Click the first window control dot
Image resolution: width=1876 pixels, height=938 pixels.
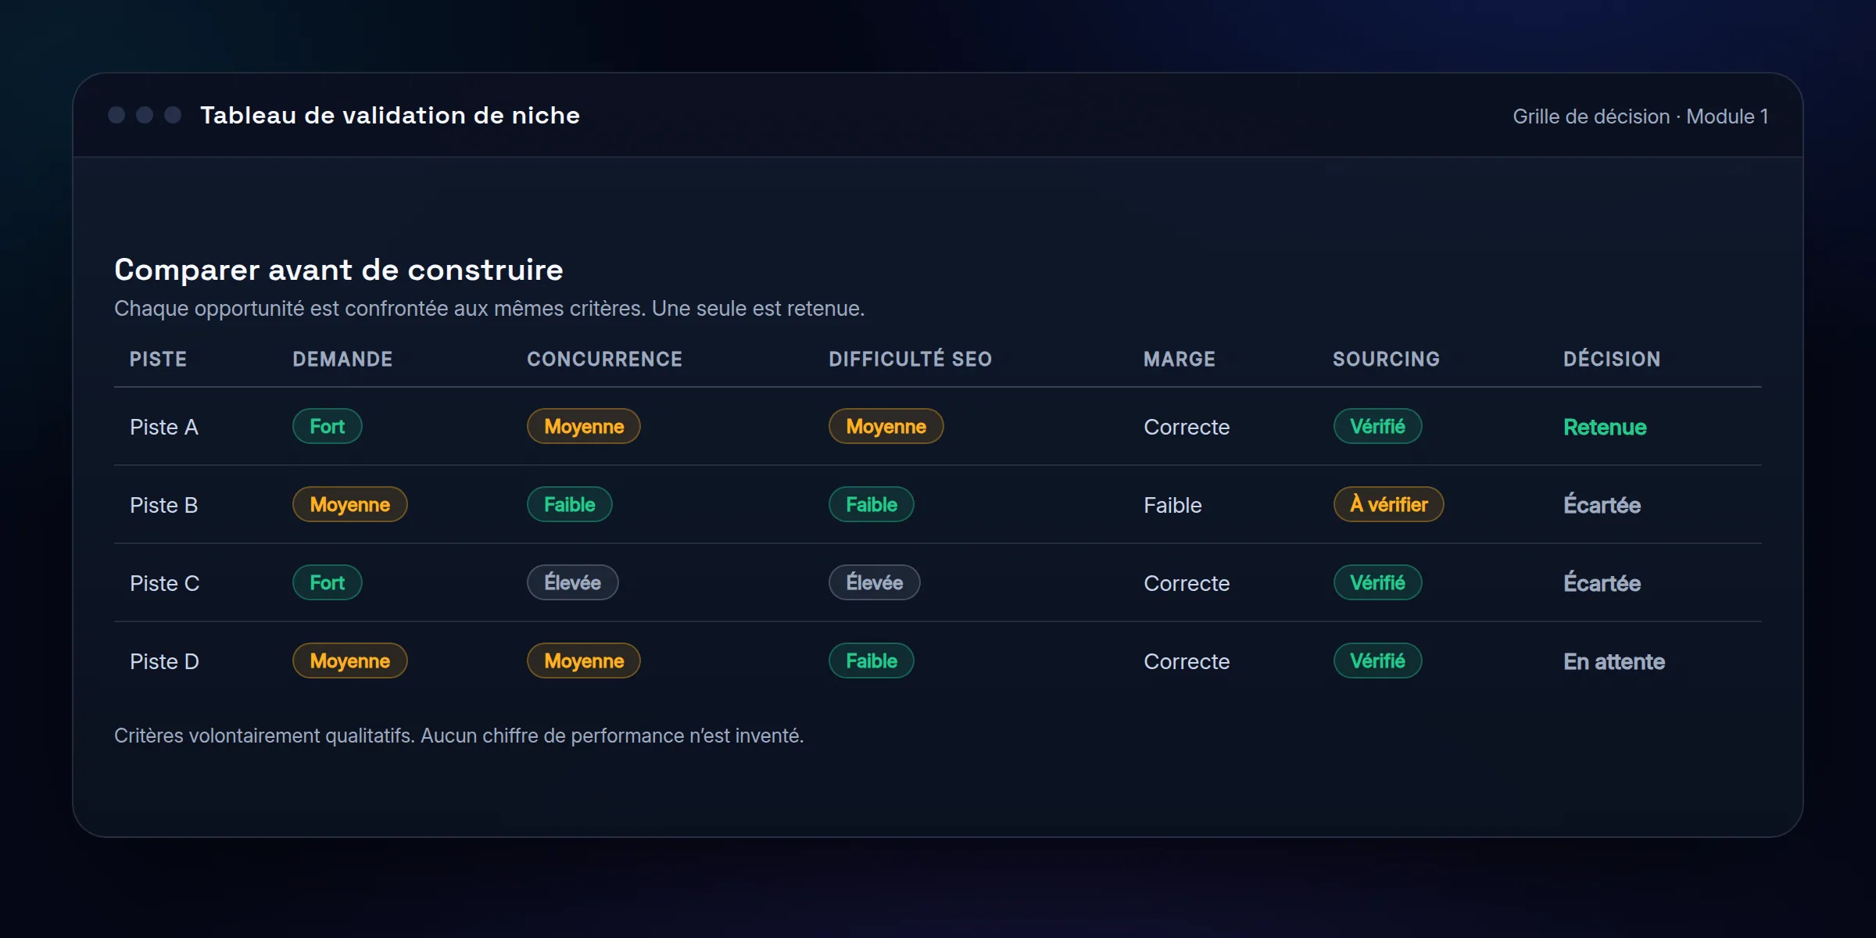(x=116, y=115)
